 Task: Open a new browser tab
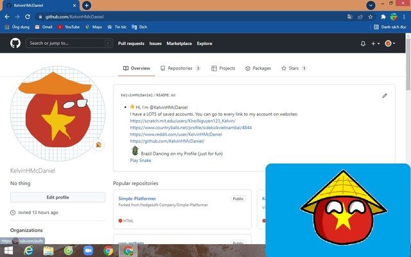[87, 5]
